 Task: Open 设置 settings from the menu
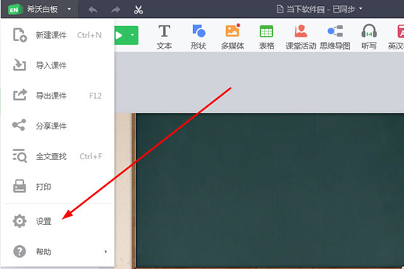58,221
